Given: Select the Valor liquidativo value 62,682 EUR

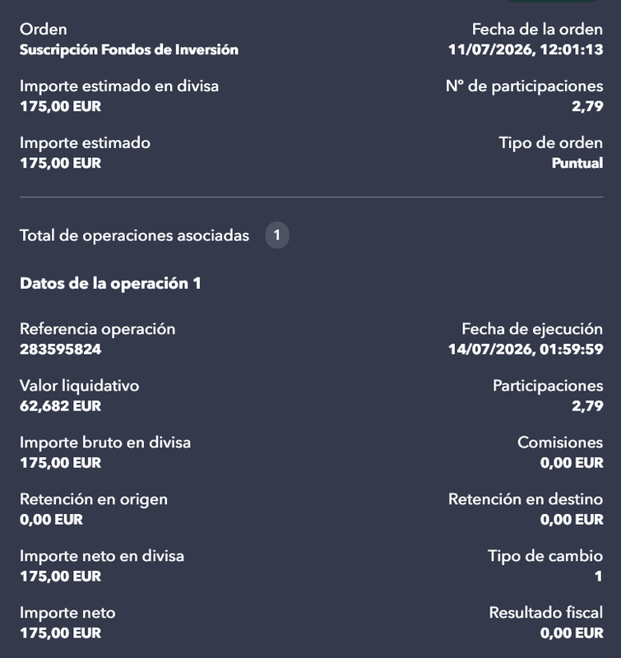Looking at the screenshot, I should (x=60, y=406).
